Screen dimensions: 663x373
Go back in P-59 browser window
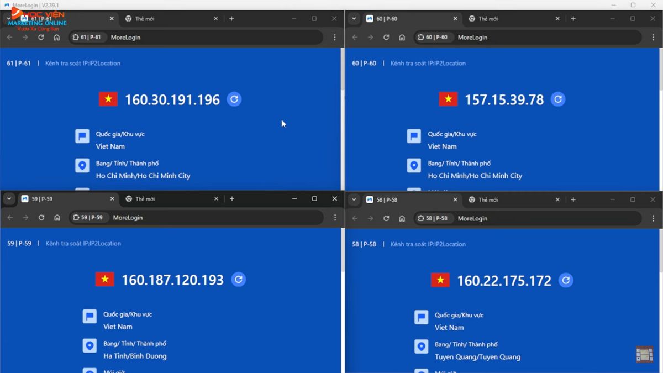click(x=10, y=218)
